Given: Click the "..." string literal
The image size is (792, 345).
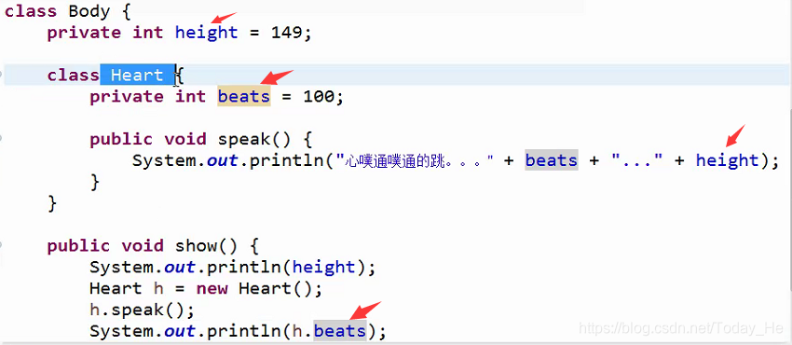Looking at the screenshot, I should (x=636, y=160).
